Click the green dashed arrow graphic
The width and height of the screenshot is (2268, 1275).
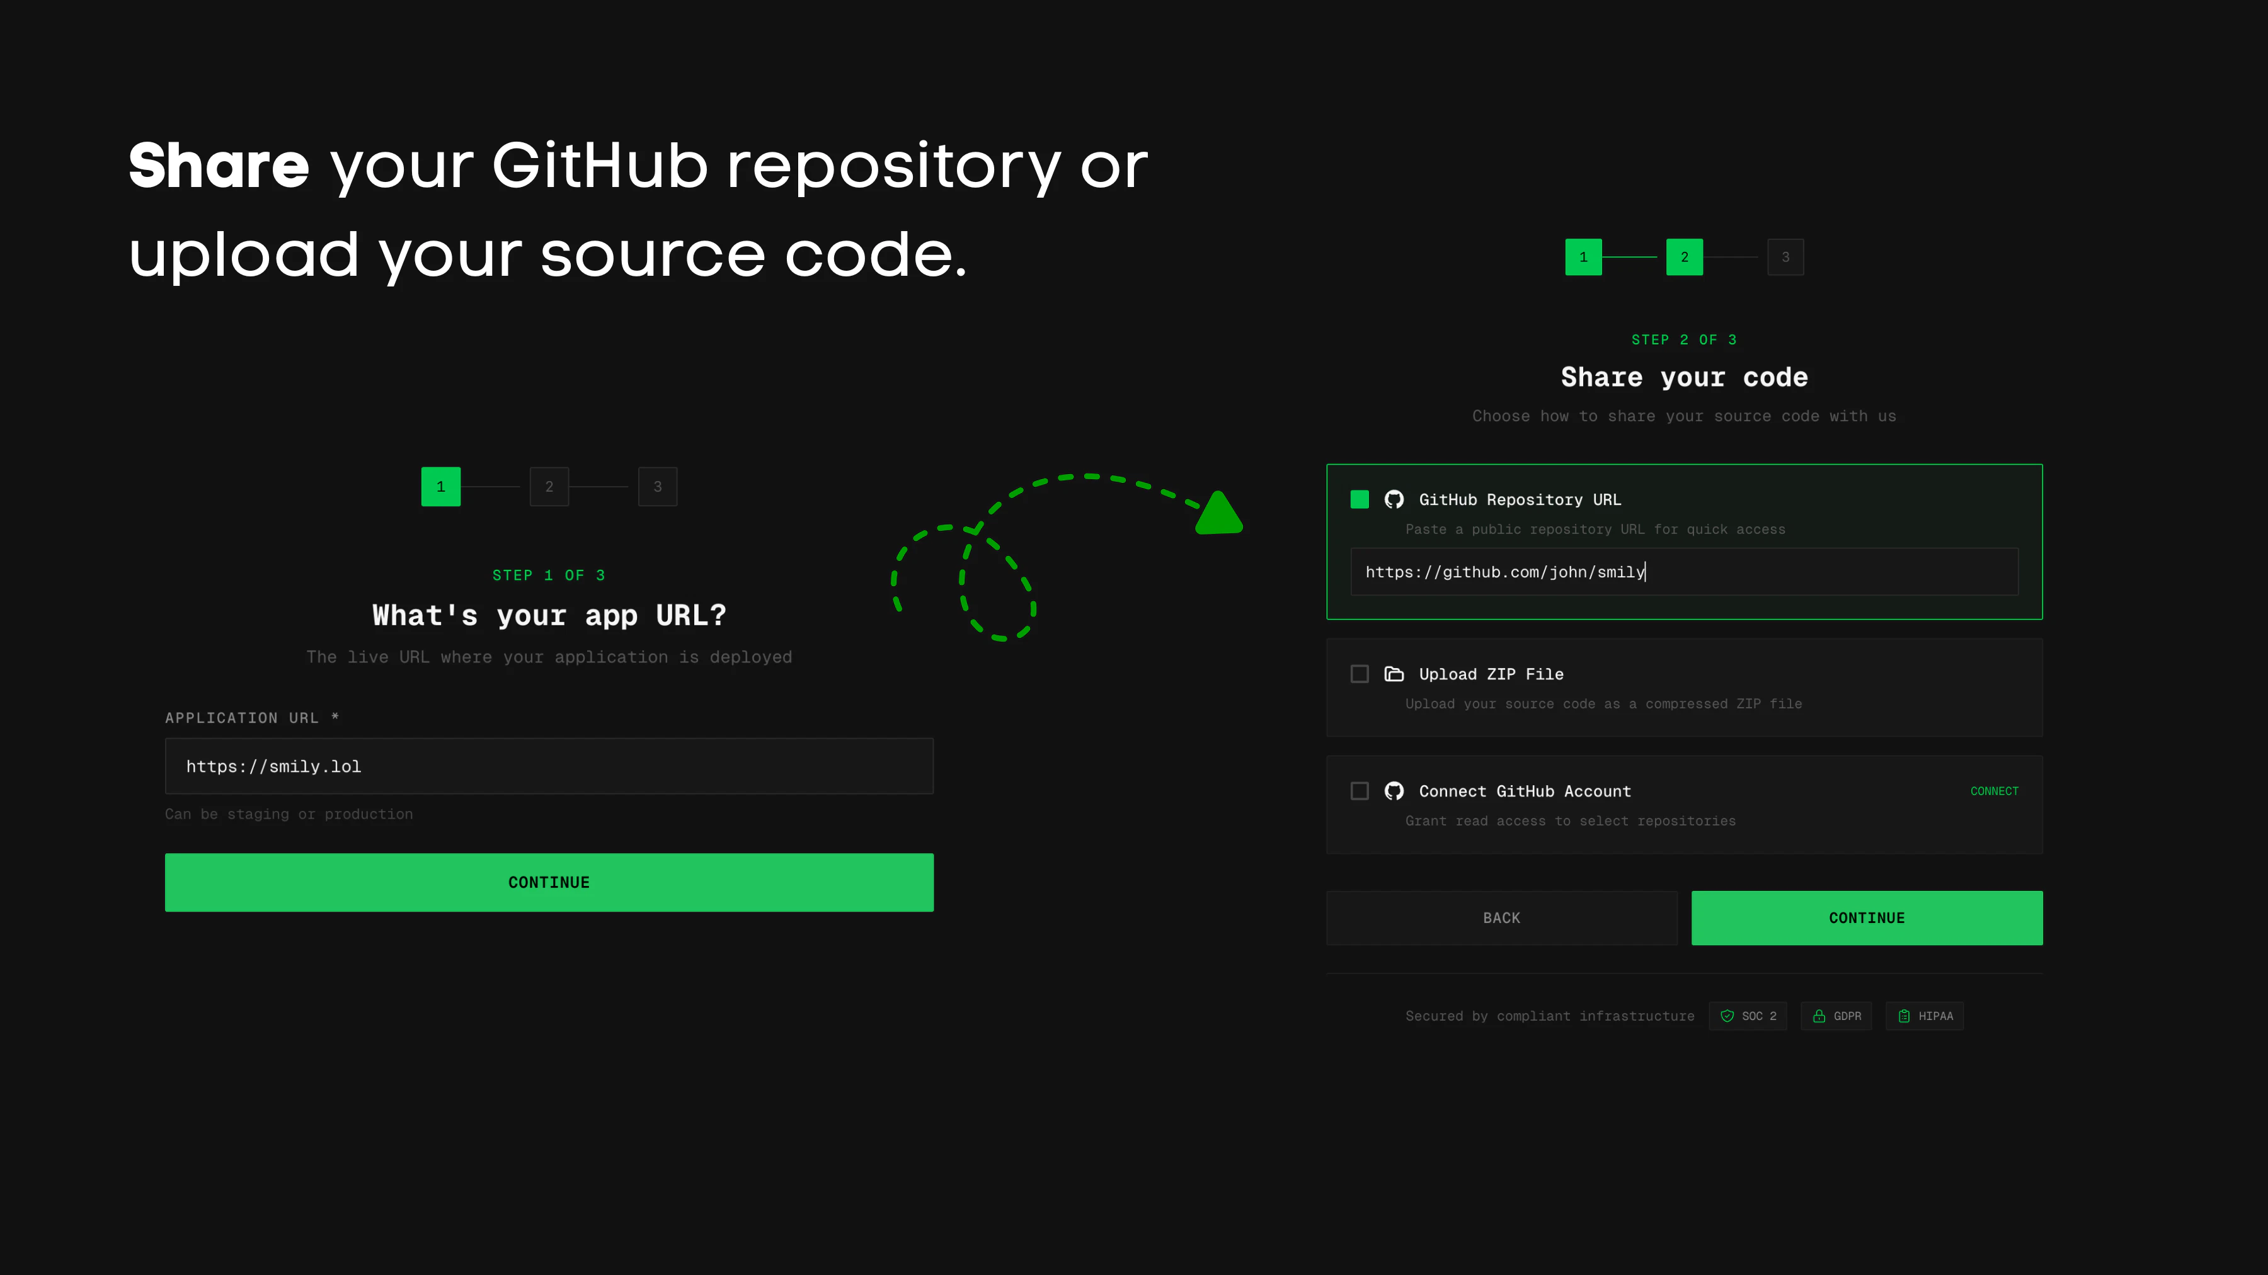(1218, 515)
